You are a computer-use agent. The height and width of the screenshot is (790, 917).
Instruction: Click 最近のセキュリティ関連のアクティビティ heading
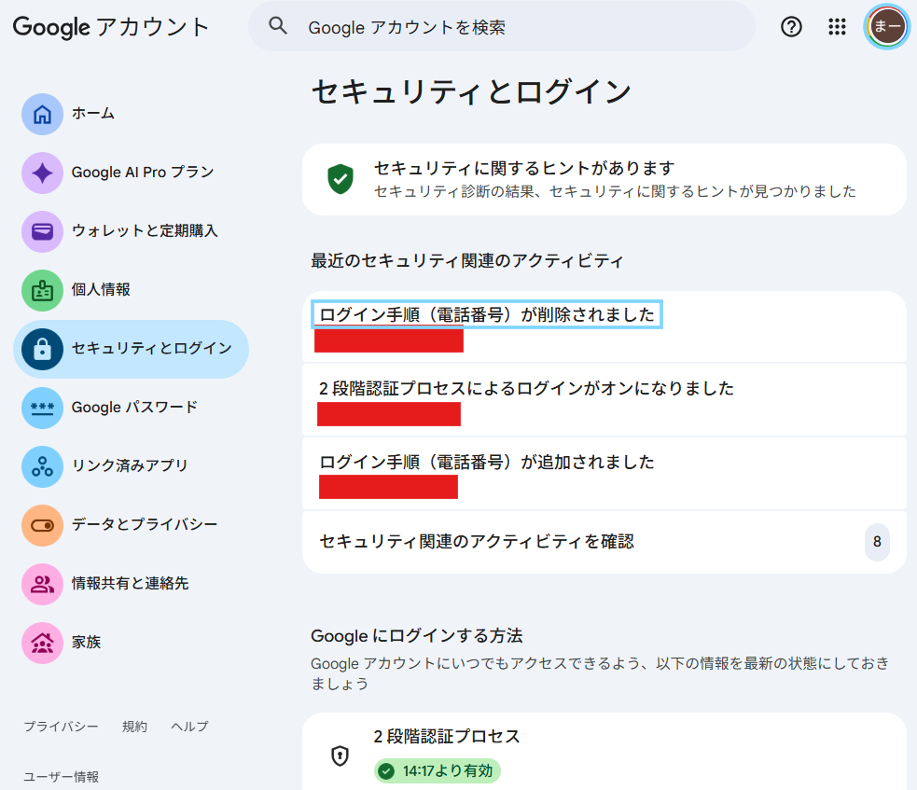[x=466, y=260]
